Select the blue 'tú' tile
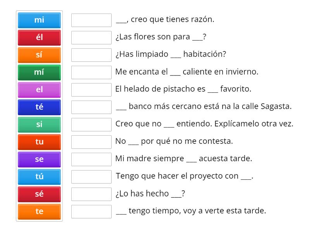This screenshot has width=310, height=232. [x=39, y=177]
